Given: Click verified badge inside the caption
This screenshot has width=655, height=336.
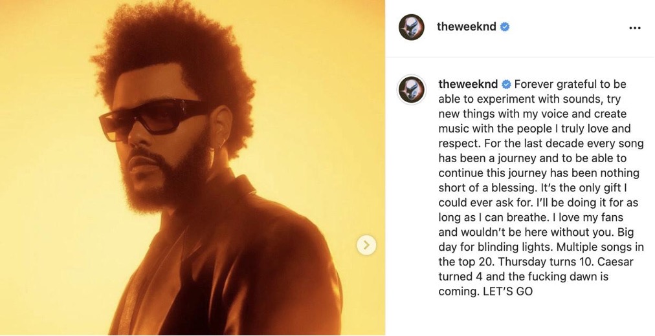Looking at the screenshot, I should coord(506,85).
